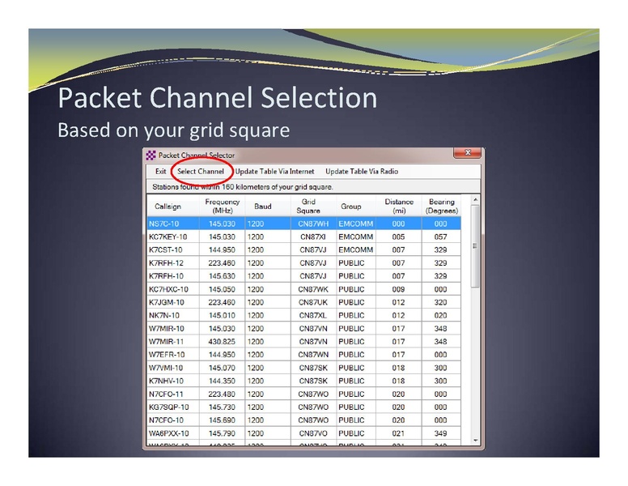Click grid square CN87VO cell

(313, 433)
